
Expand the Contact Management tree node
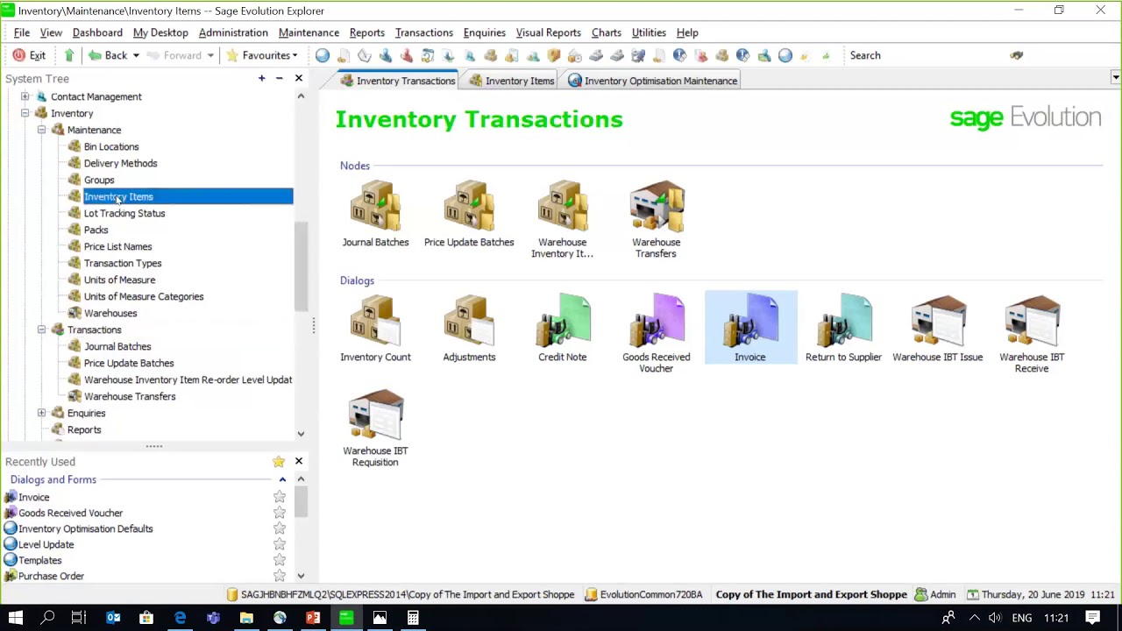tap(25, 96)
